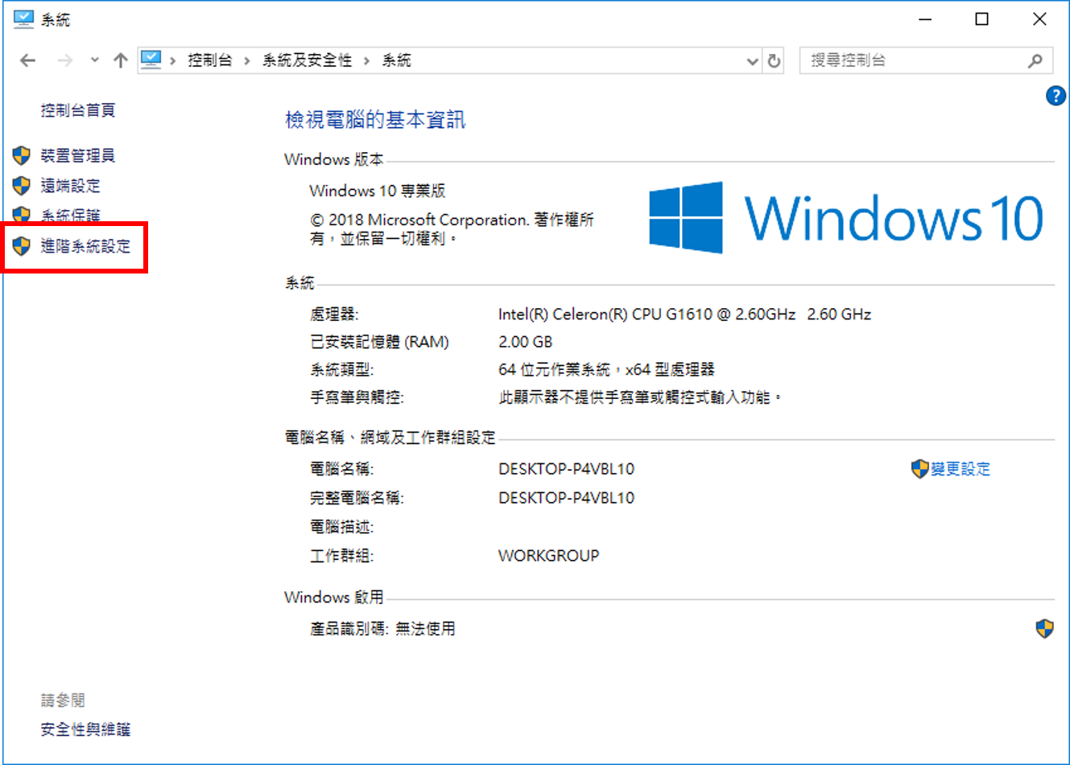The width and height of the screenshot is (1070, 765).
Task: Click the heading 檢視電腦的基本資訊
Action: (x=375, y=120)
